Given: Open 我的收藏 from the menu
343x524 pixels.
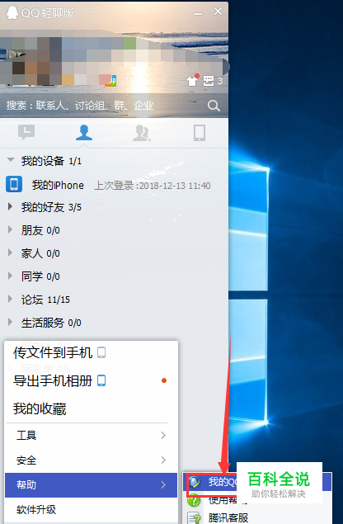Looking at the screenshot, I should (92, 408).
